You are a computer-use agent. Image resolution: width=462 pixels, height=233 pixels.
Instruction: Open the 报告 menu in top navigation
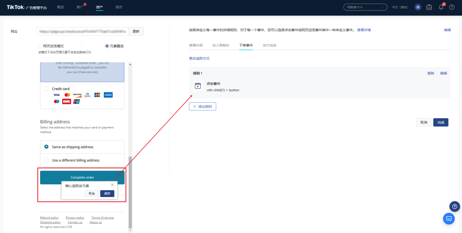pos(119,7)
